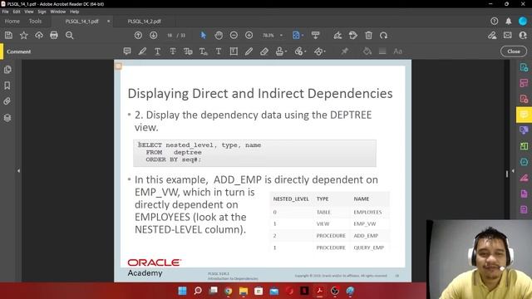Open the Window menu

click(x=57, y=12)
